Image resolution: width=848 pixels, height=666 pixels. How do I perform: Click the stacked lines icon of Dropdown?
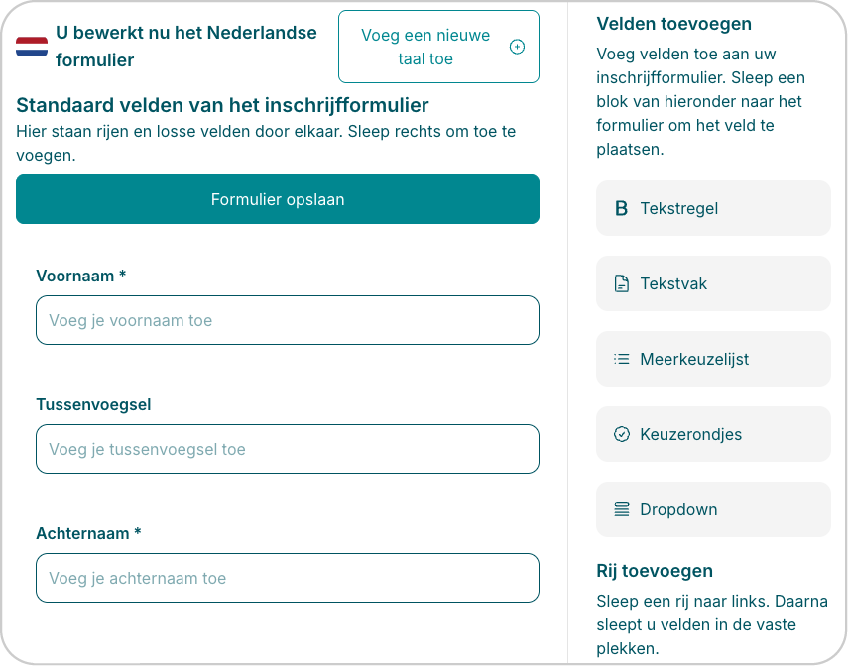click(x=622, y=509)
